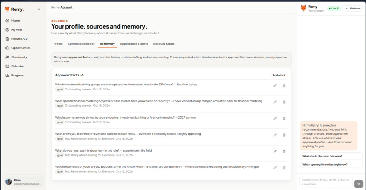
Task: Open Appearance & alerts tab
Action: [134, 44]
